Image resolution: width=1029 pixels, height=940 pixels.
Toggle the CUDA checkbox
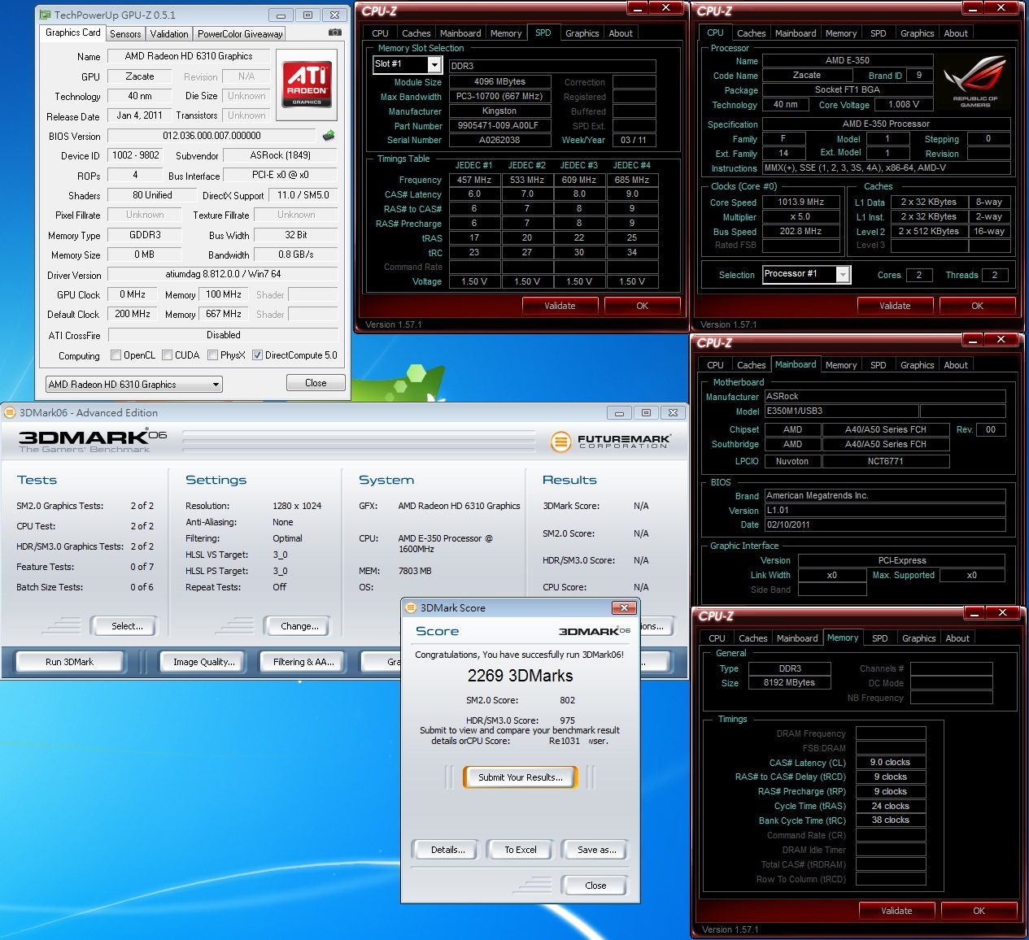(x=167, y=355)
